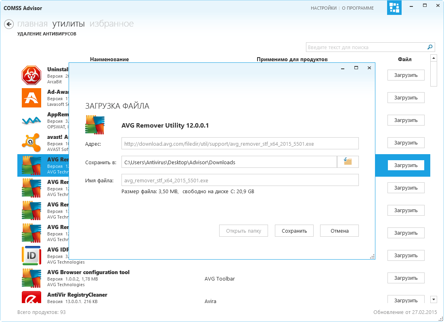
Task: Click the Сохранить в path field
Action: coord(229,162)
